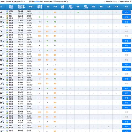Book the 00:54 大明湖 to 北京 train
Screen dimensions: 132x132
127,12
